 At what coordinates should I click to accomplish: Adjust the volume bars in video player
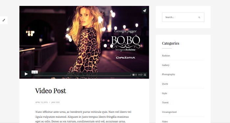tap(134, 75)
